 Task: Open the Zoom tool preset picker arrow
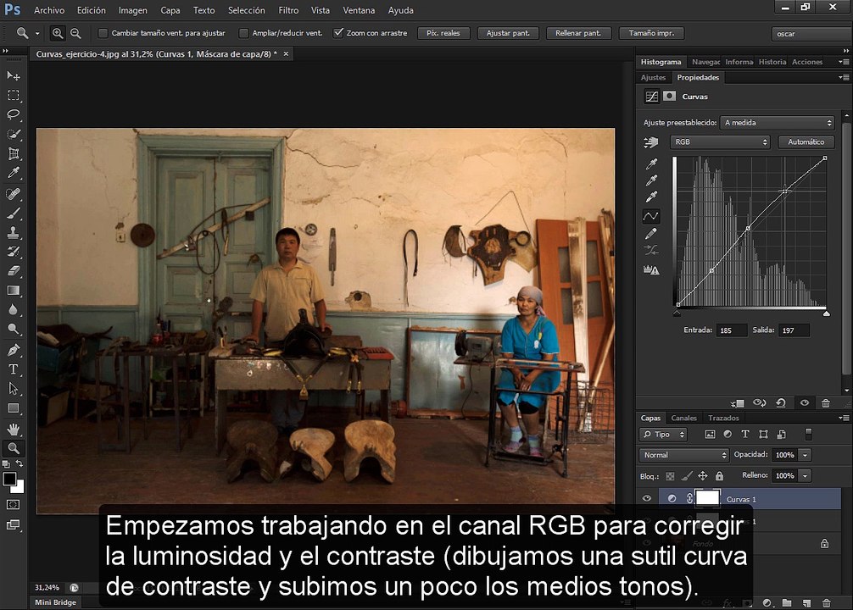[37, 34]
